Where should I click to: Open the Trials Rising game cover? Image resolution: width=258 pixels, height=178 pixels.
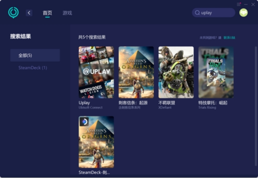tap(216, 72)
